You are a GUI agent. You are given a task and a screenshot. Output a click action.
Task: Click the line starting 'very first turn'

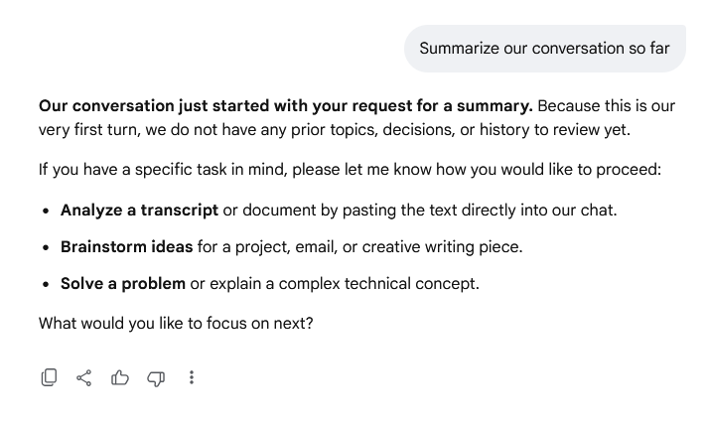(x=335, y=130)
